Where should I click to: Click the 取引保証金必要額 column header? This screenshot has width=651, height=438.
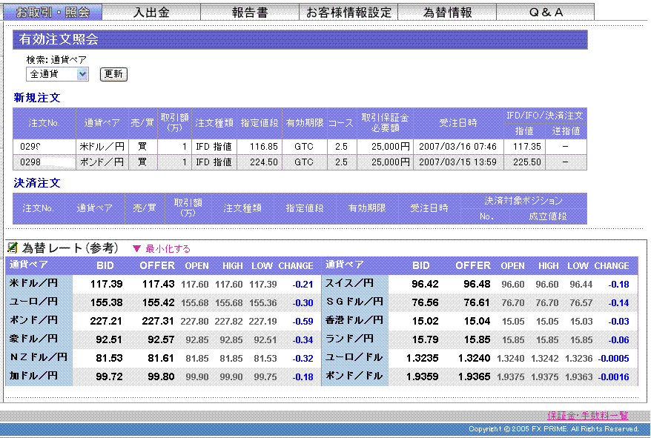(x=386, y=123)
